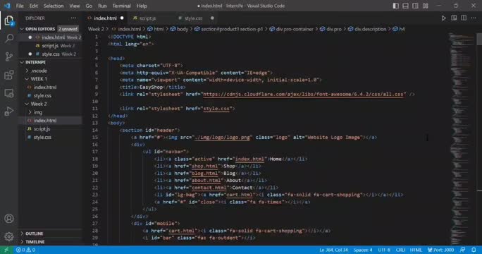This screenshot has width=482, height=254.
Task: Click Spaces: 4 indentation setting
Action: (363, 250)
